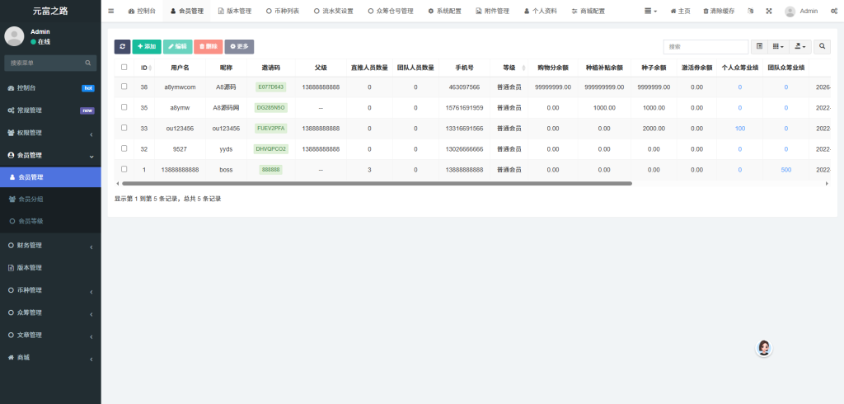Open 常规管理 in the sidebar
The height and width of the screenshot is (404, 844).
(50, 110)
